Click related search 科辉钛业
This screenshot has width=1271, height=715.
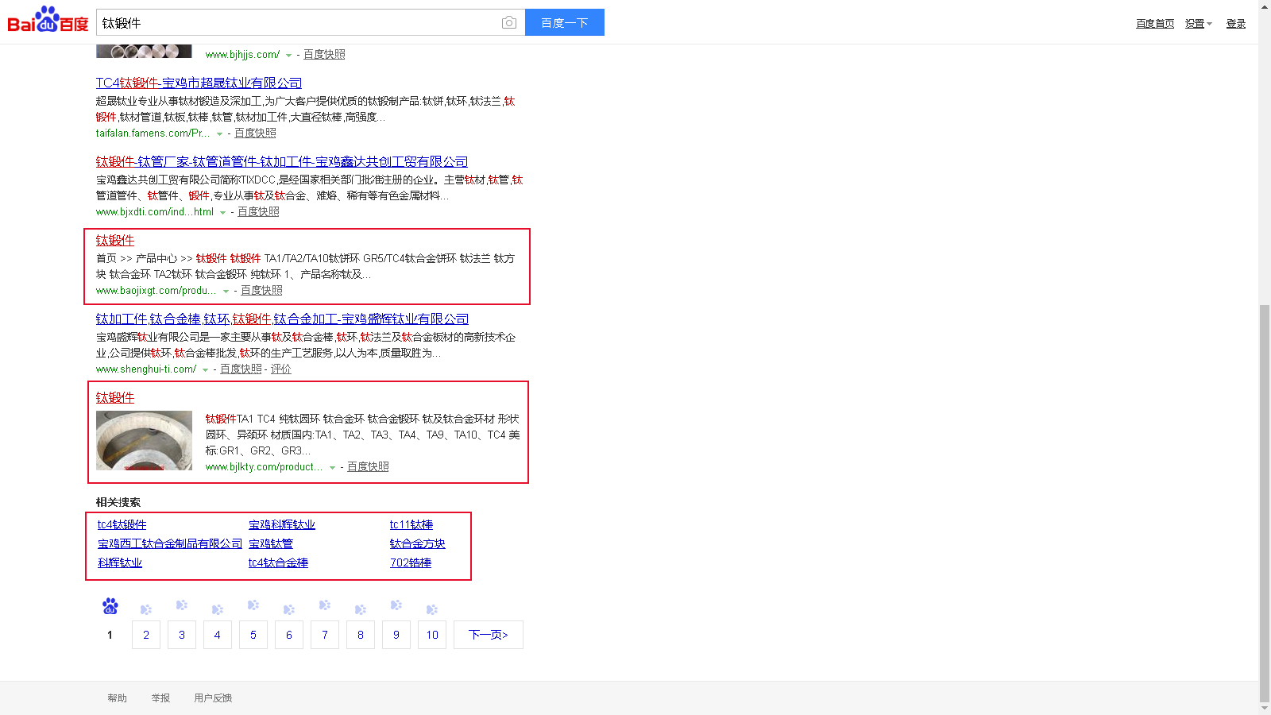pyautogui.click(x=120, y=562)
